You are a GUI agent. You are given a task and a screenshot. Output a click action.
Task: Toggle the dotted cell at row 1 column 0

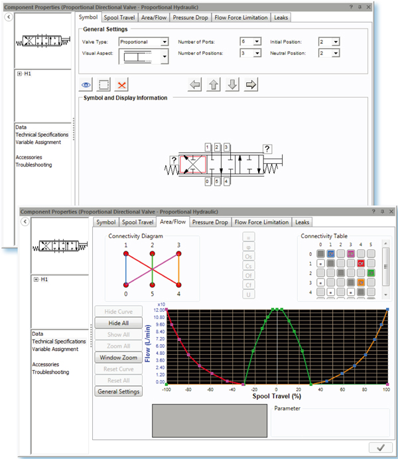tap(321, 263)
